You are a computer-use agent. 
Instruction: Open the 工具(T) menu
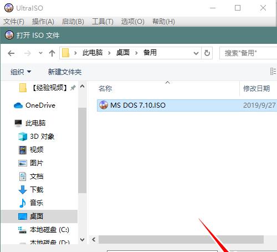pyautogui.click(x=102, y=22)
